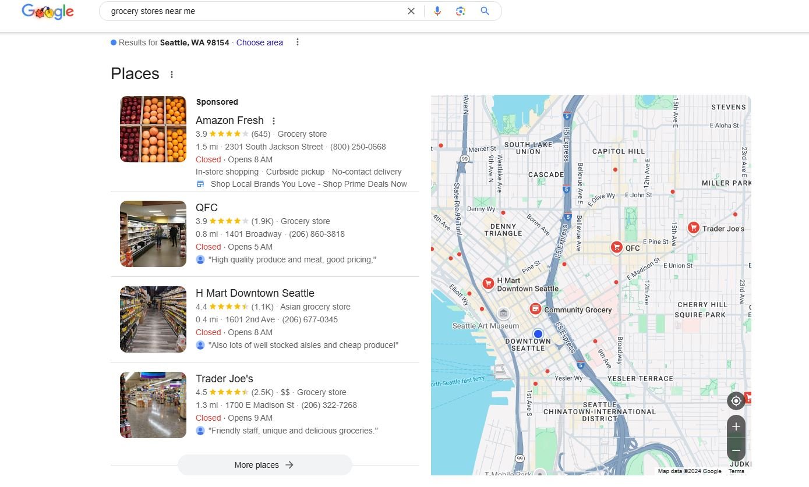Screen dimensions: 809x487
Task: Open the three-dot menu next to Places heading
Action: [172, 74]
